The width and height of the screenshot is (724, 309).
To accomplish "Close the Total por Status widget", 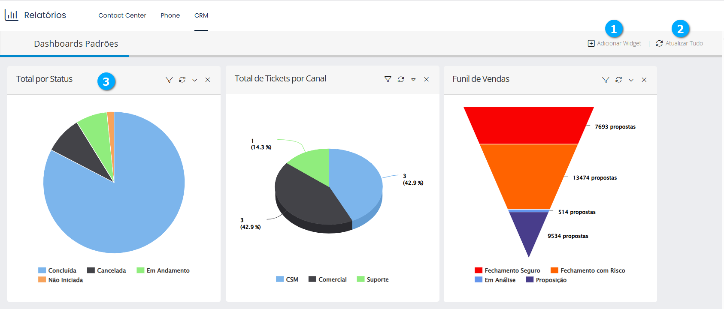I will coord(208,80).
